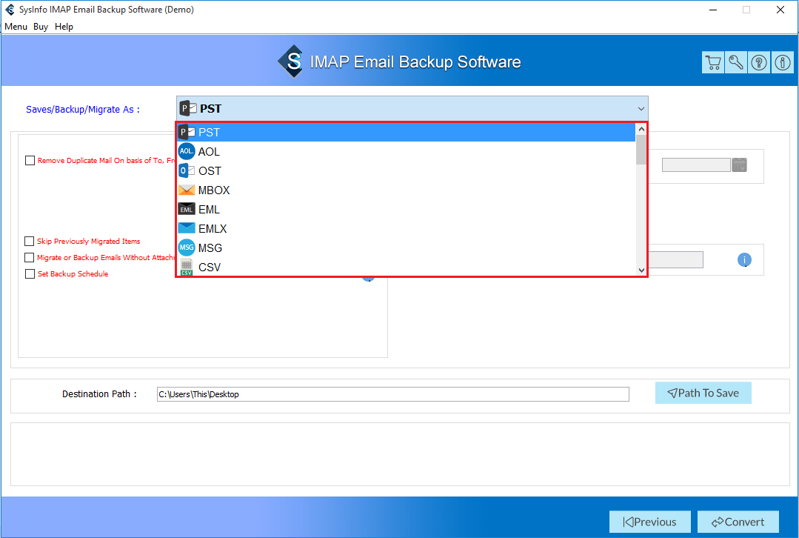Click the Destination Path text field

click(393, 394)
